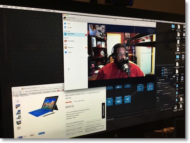Open the Skype menu in the menu bar
190x143 pixels.
pyautogui.click(x=5, y=7)
